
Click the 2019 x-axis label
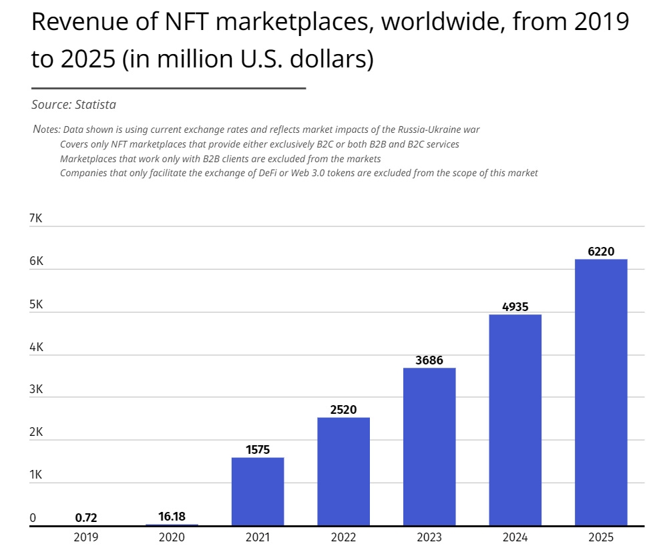coord(86,537)
